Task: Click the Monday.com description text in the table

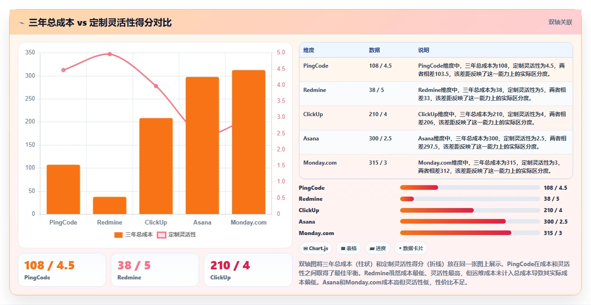Action: tap(490, 166)
